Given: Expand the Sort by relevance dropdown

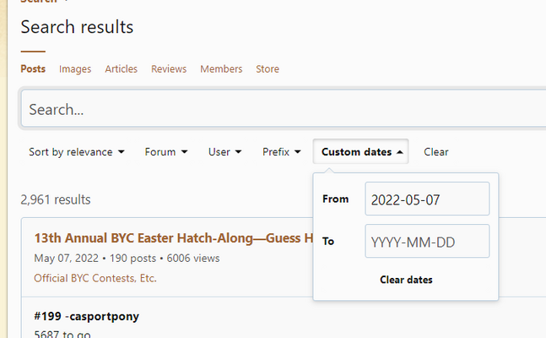Looking at the screenshot, I should point(77,152).
